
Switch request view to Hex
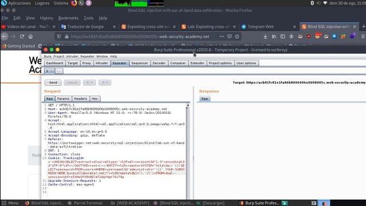[95, 99]
